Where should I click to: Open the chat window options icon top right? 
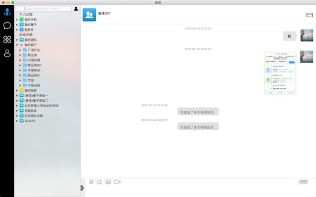[309, 15]
